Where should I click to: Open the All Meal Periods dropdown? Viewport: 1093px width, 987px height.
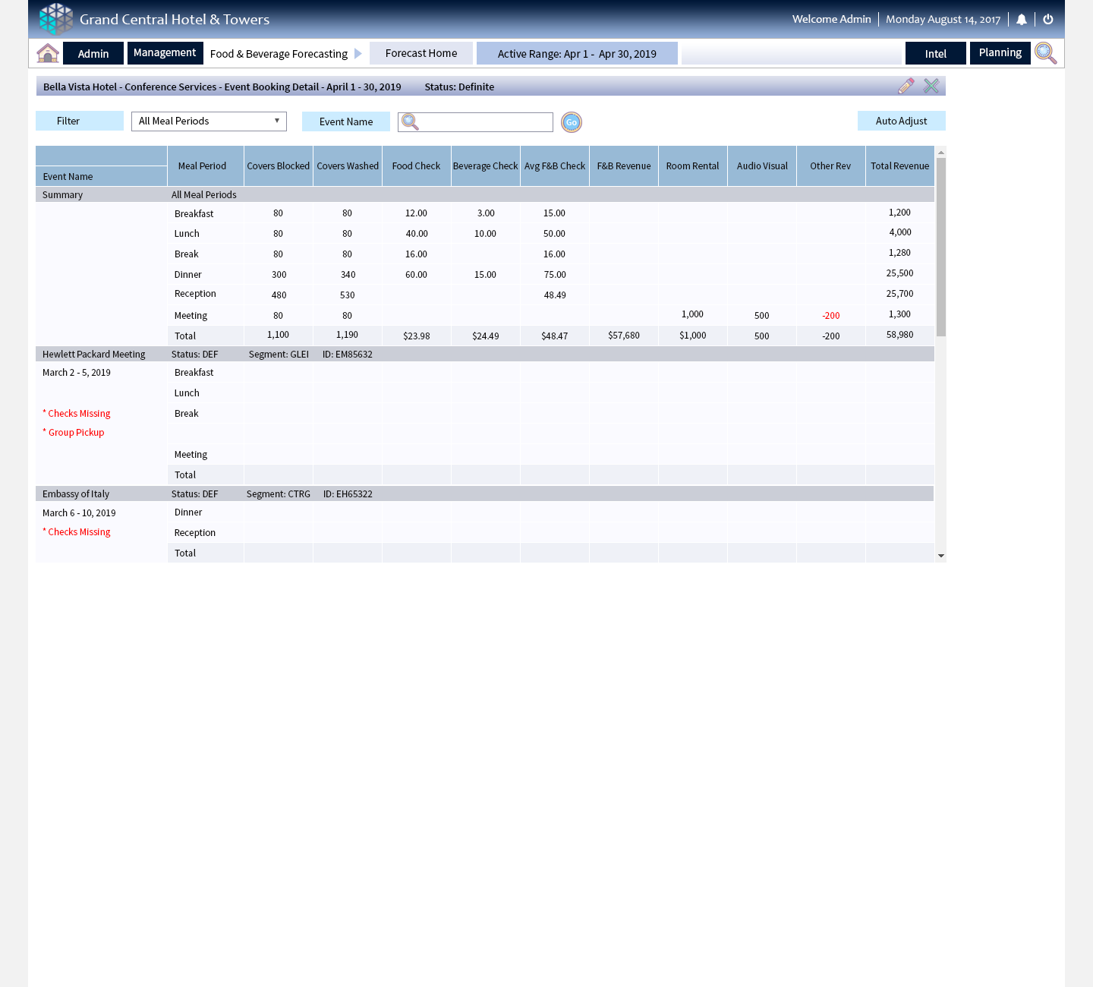[209, 121]
